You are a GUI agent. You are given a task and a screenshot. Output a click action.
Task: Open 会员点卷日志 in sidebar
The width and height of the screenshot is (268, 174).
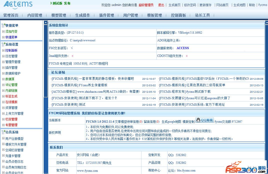[14, 162]
